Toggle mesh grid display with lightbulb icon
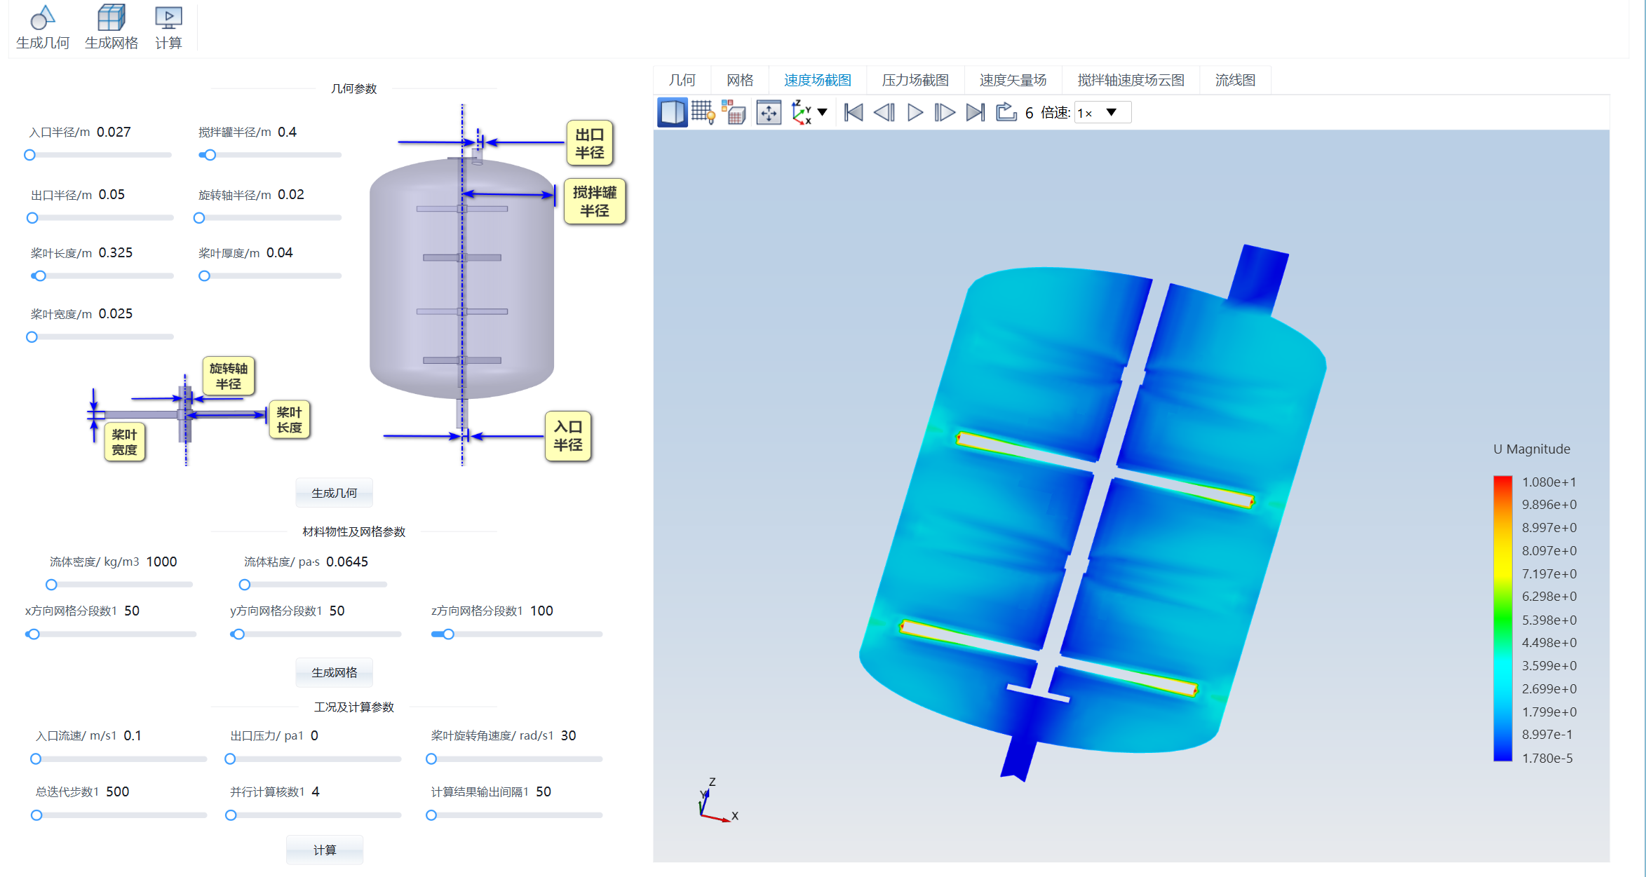This screenshot has height=877, width=1646. (703, 112)
